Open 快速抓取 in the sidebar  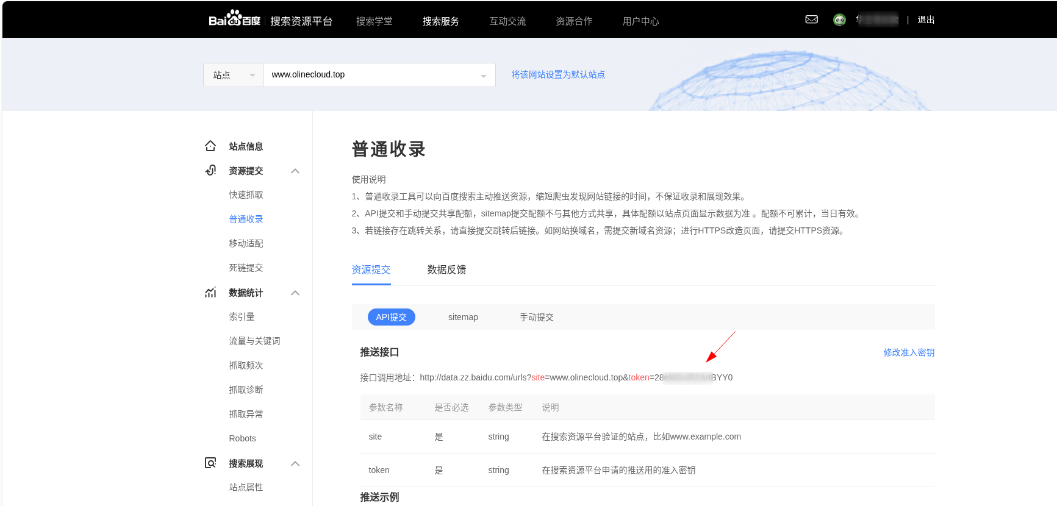coord(246,194)
